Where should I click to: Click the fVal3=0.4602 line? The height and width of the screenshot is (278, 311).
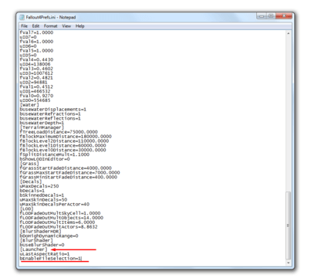[36, 69]
